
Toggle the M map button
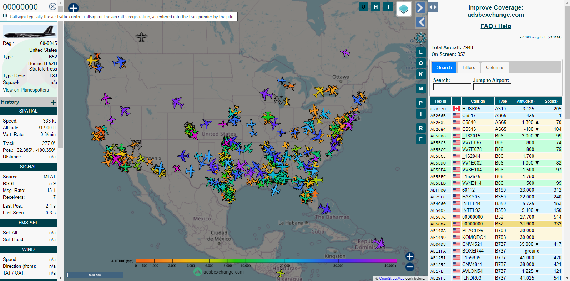click(x=421, y=89)
